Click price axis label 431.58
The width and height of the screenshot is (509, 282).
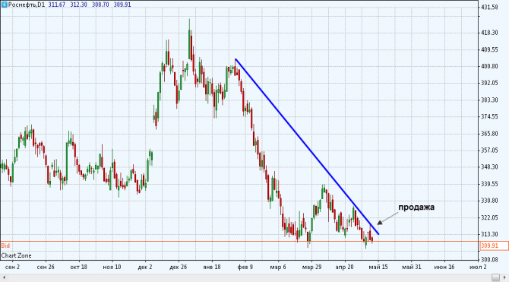coord(489,7)
